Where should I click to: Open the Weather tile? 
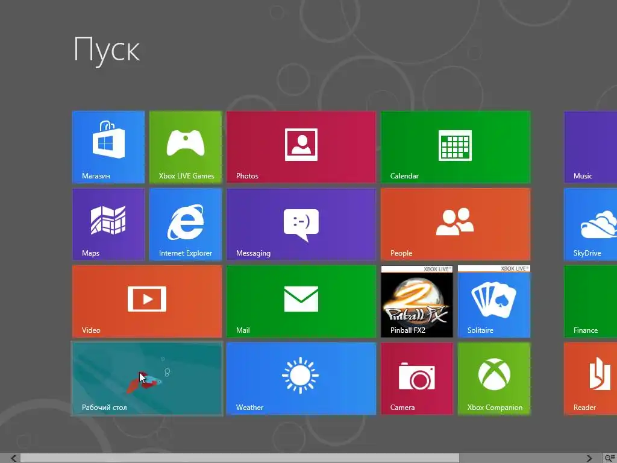pyautogui.click(x=301, y=379)
